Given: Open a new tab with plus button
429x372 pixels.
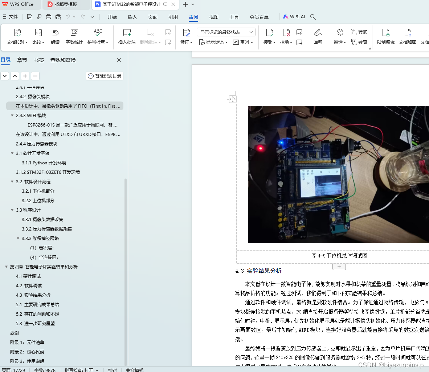Looking at the screenshot, I should [185, 4].
